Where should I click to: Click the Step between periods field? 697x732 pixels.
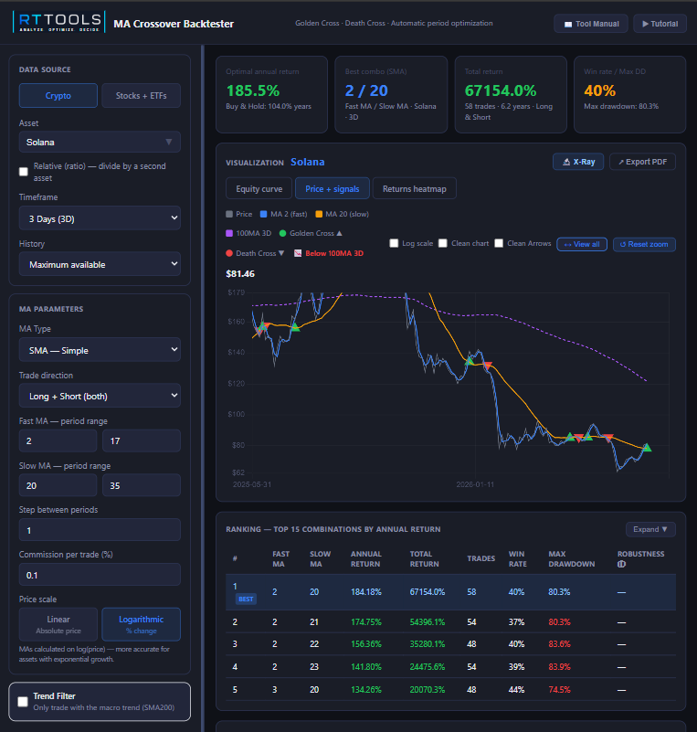click(x=100, y=530)
